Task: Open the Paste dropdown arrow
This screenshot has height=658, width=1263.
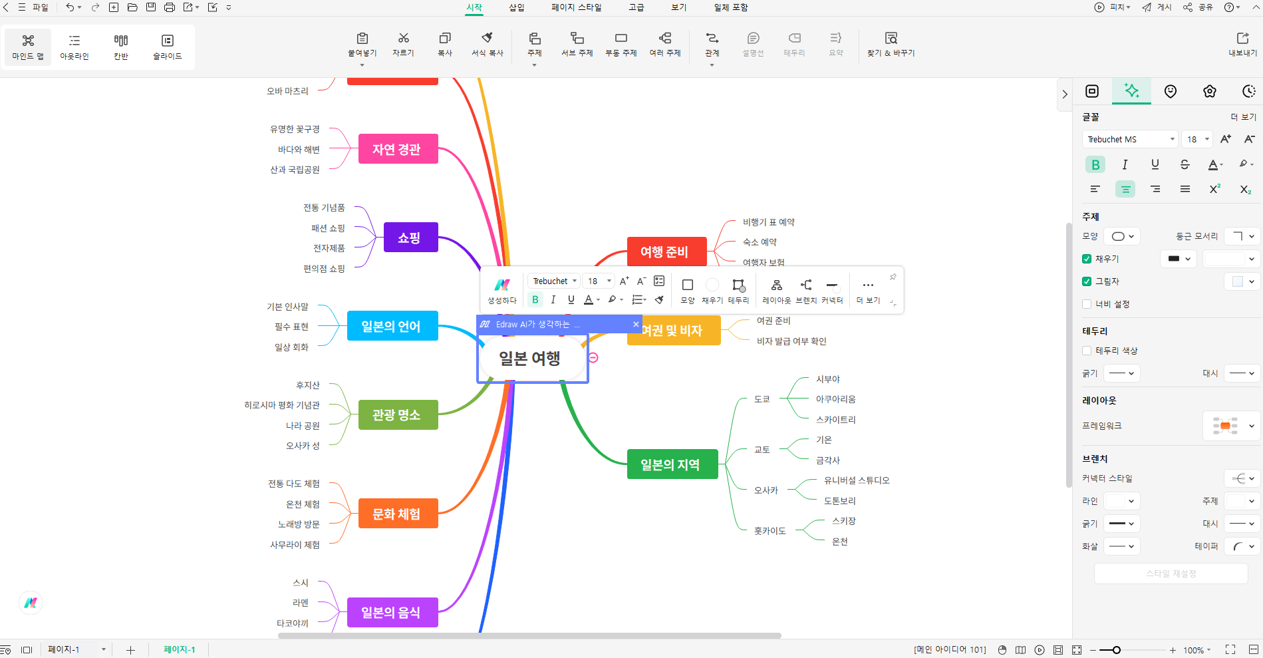Action: pyautogui.click(x=362, y=65)
